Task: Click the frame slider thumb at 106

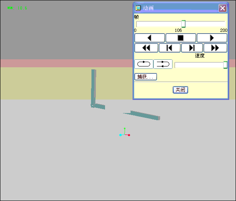Action: tap(183, 24)
